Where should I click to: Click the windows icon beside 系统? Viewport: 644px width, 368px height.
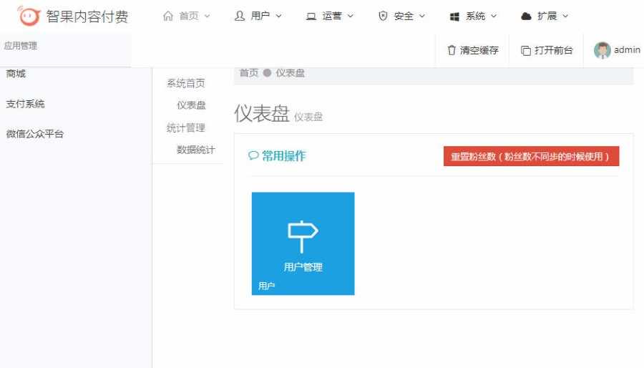point(454,16)
